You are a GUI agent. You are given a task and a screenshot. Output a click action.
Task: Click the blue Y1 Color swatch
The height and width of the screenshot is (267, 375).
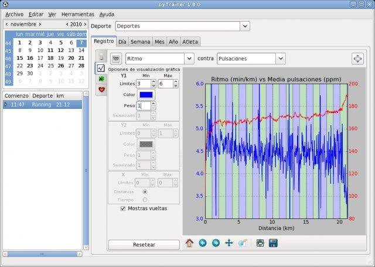coord(147,95)
